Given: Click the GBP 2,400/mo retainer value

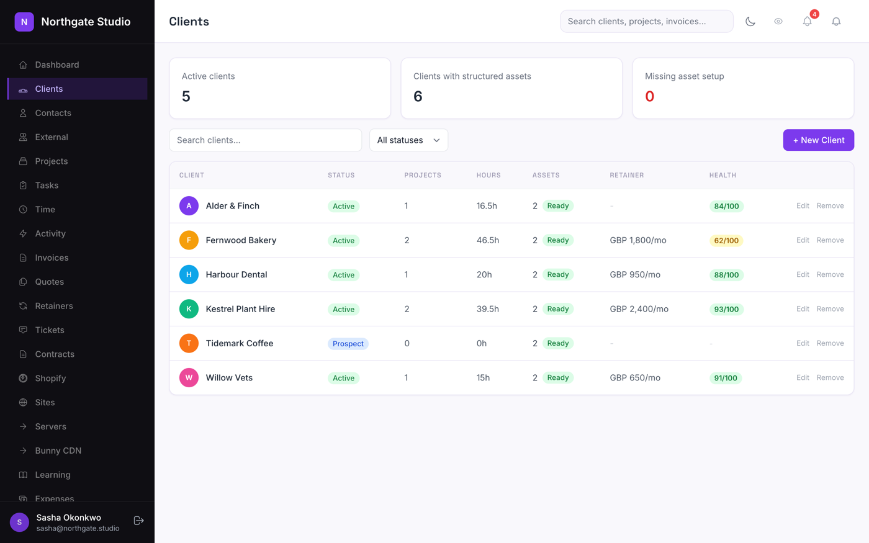Looking at the screenshot, I should [639, 309].
